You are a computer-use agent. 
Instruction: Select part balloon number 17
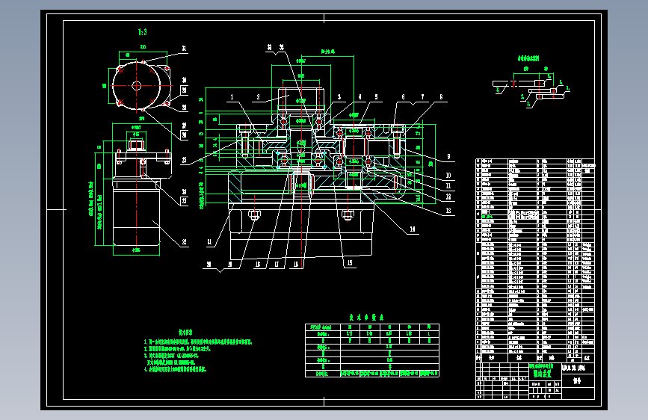[277, 265]
